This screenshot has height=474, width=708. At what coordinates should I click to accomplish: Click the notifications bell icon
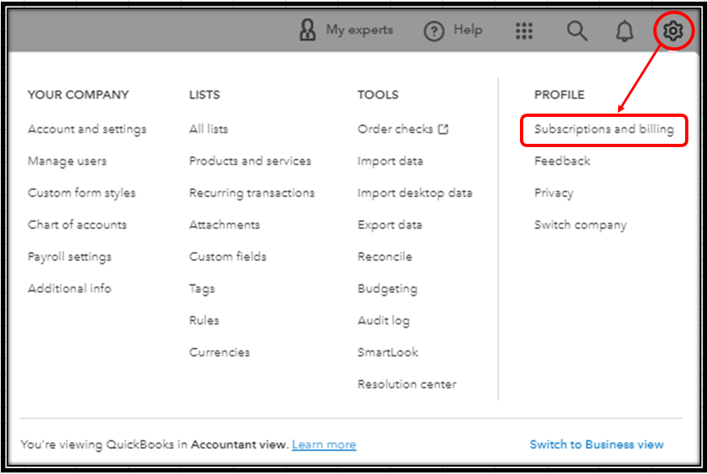625,31
